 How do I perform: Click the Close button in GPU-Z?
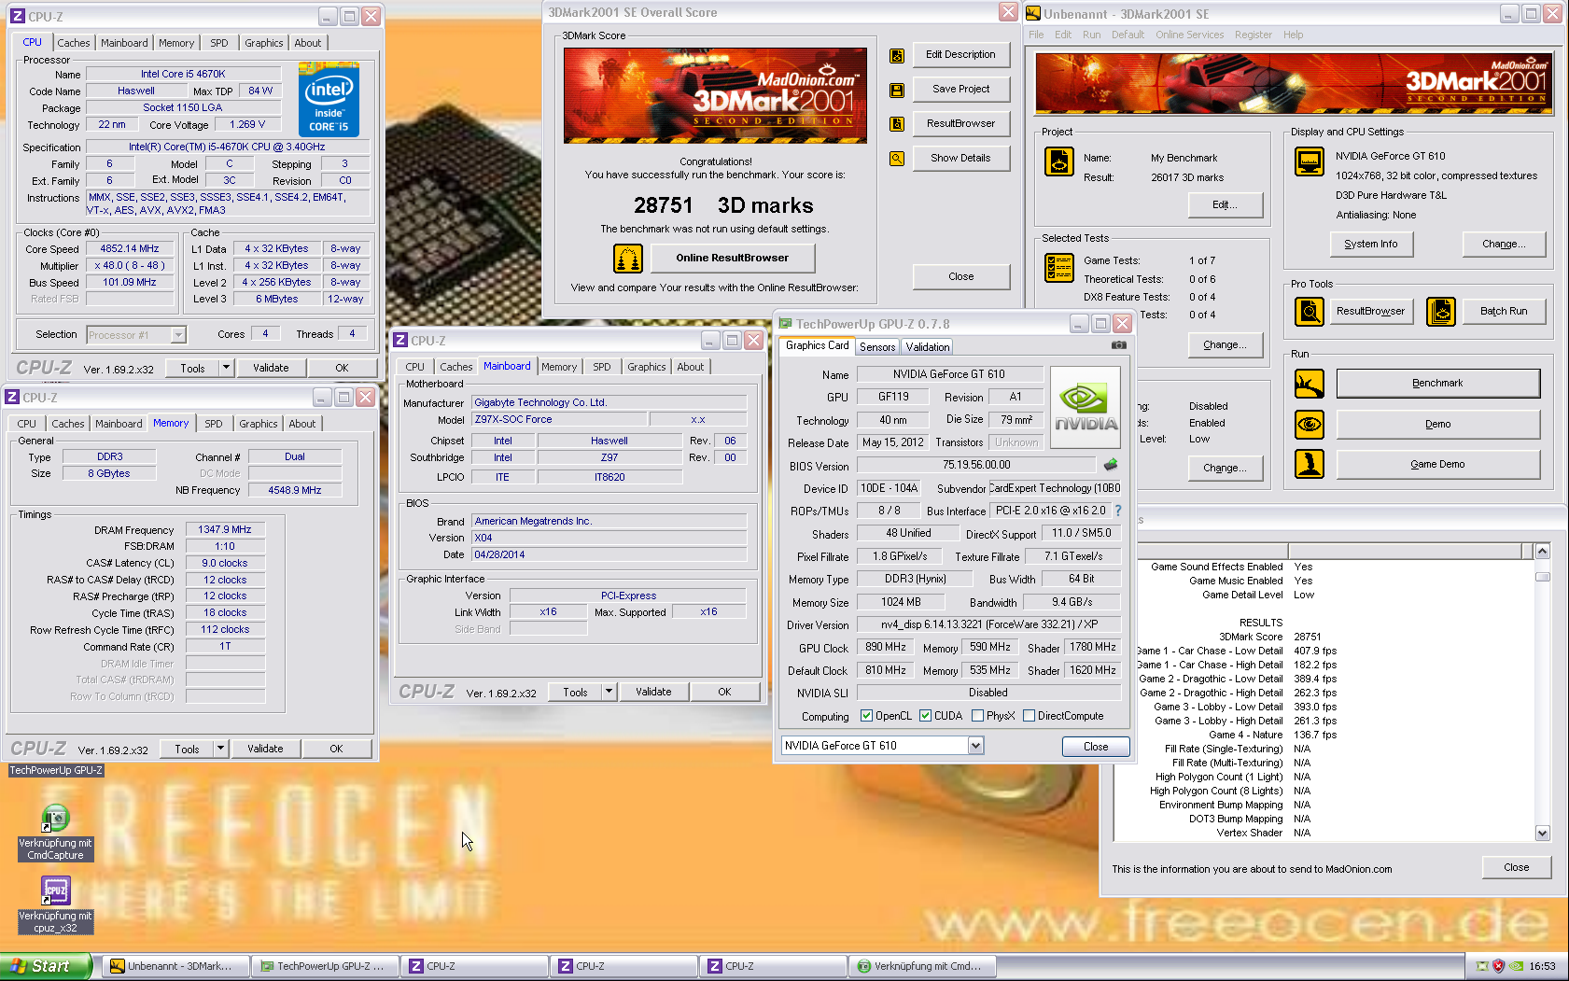(x=1096, y=747)
